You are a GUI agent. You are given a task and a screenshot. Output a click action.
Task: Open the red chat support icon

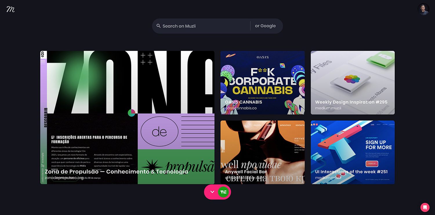pos(425,207)
